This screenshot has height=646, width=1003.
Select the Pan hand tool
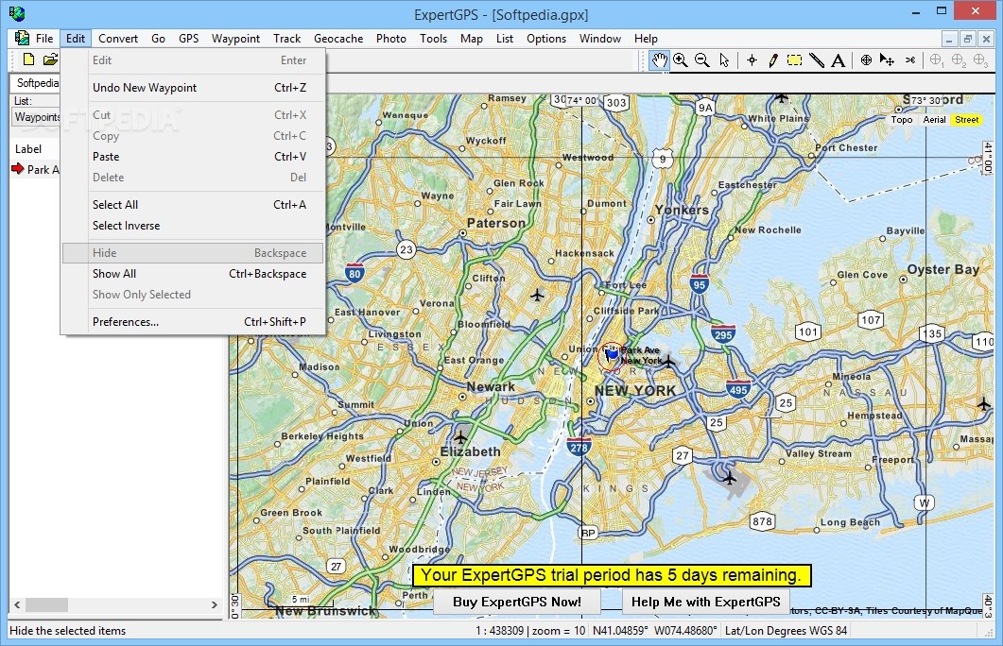(x=659, y=60)
